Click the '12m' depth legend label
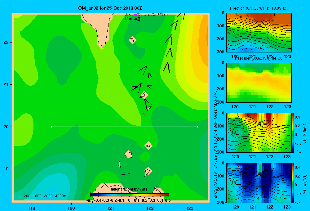310x211 pixels. tap(128, 19)
